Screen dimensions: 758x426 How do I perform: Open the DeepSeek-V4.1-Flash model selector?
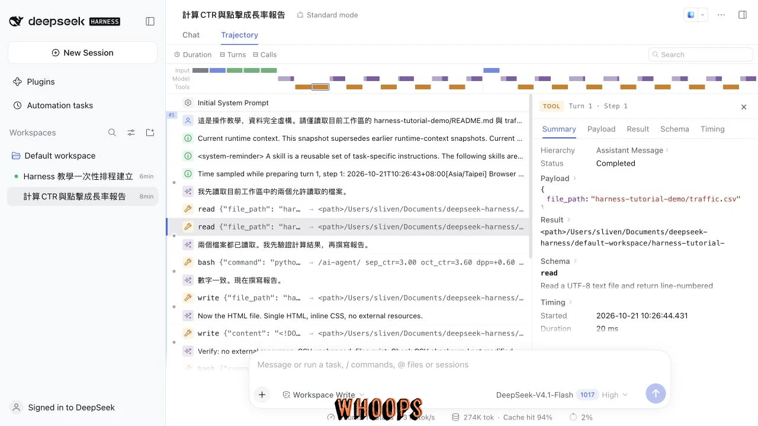coord(535,395)
